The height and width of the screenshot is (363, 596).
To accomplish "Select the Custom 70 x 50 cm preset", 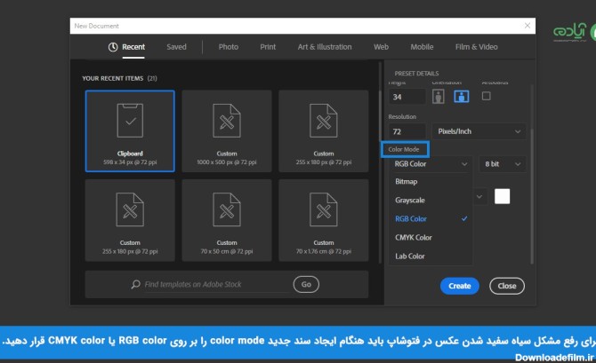I will [x=227, y=220].
